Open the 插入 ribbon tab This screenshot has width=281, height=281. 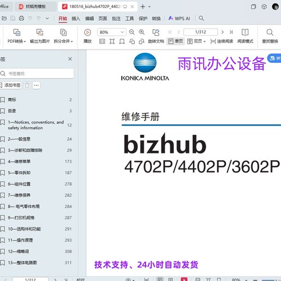point(76,19)
